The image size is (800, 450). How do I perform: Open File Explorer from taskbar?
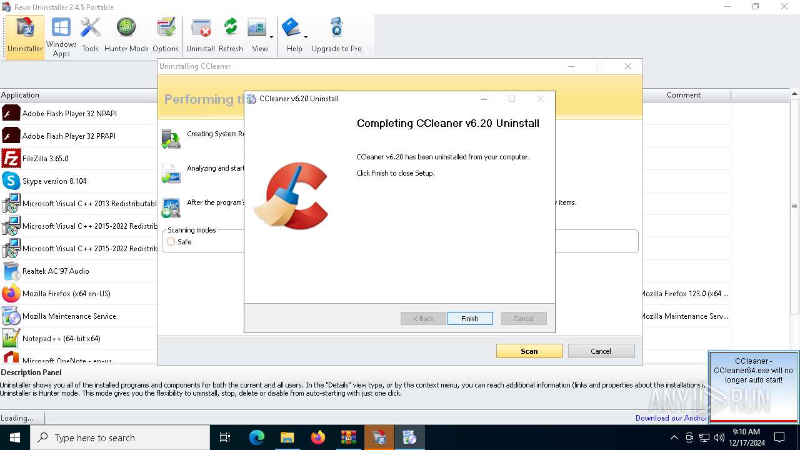(287, 437)
